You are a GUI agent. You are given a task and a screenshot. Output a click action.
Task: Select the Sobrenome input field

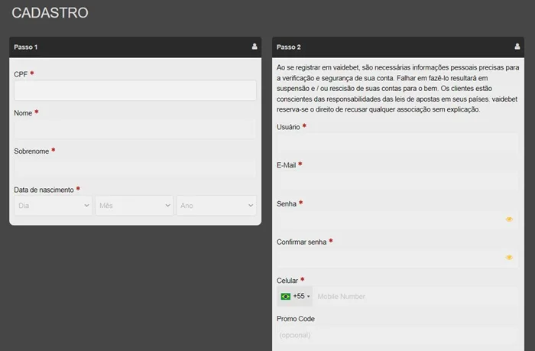point(135,167)
